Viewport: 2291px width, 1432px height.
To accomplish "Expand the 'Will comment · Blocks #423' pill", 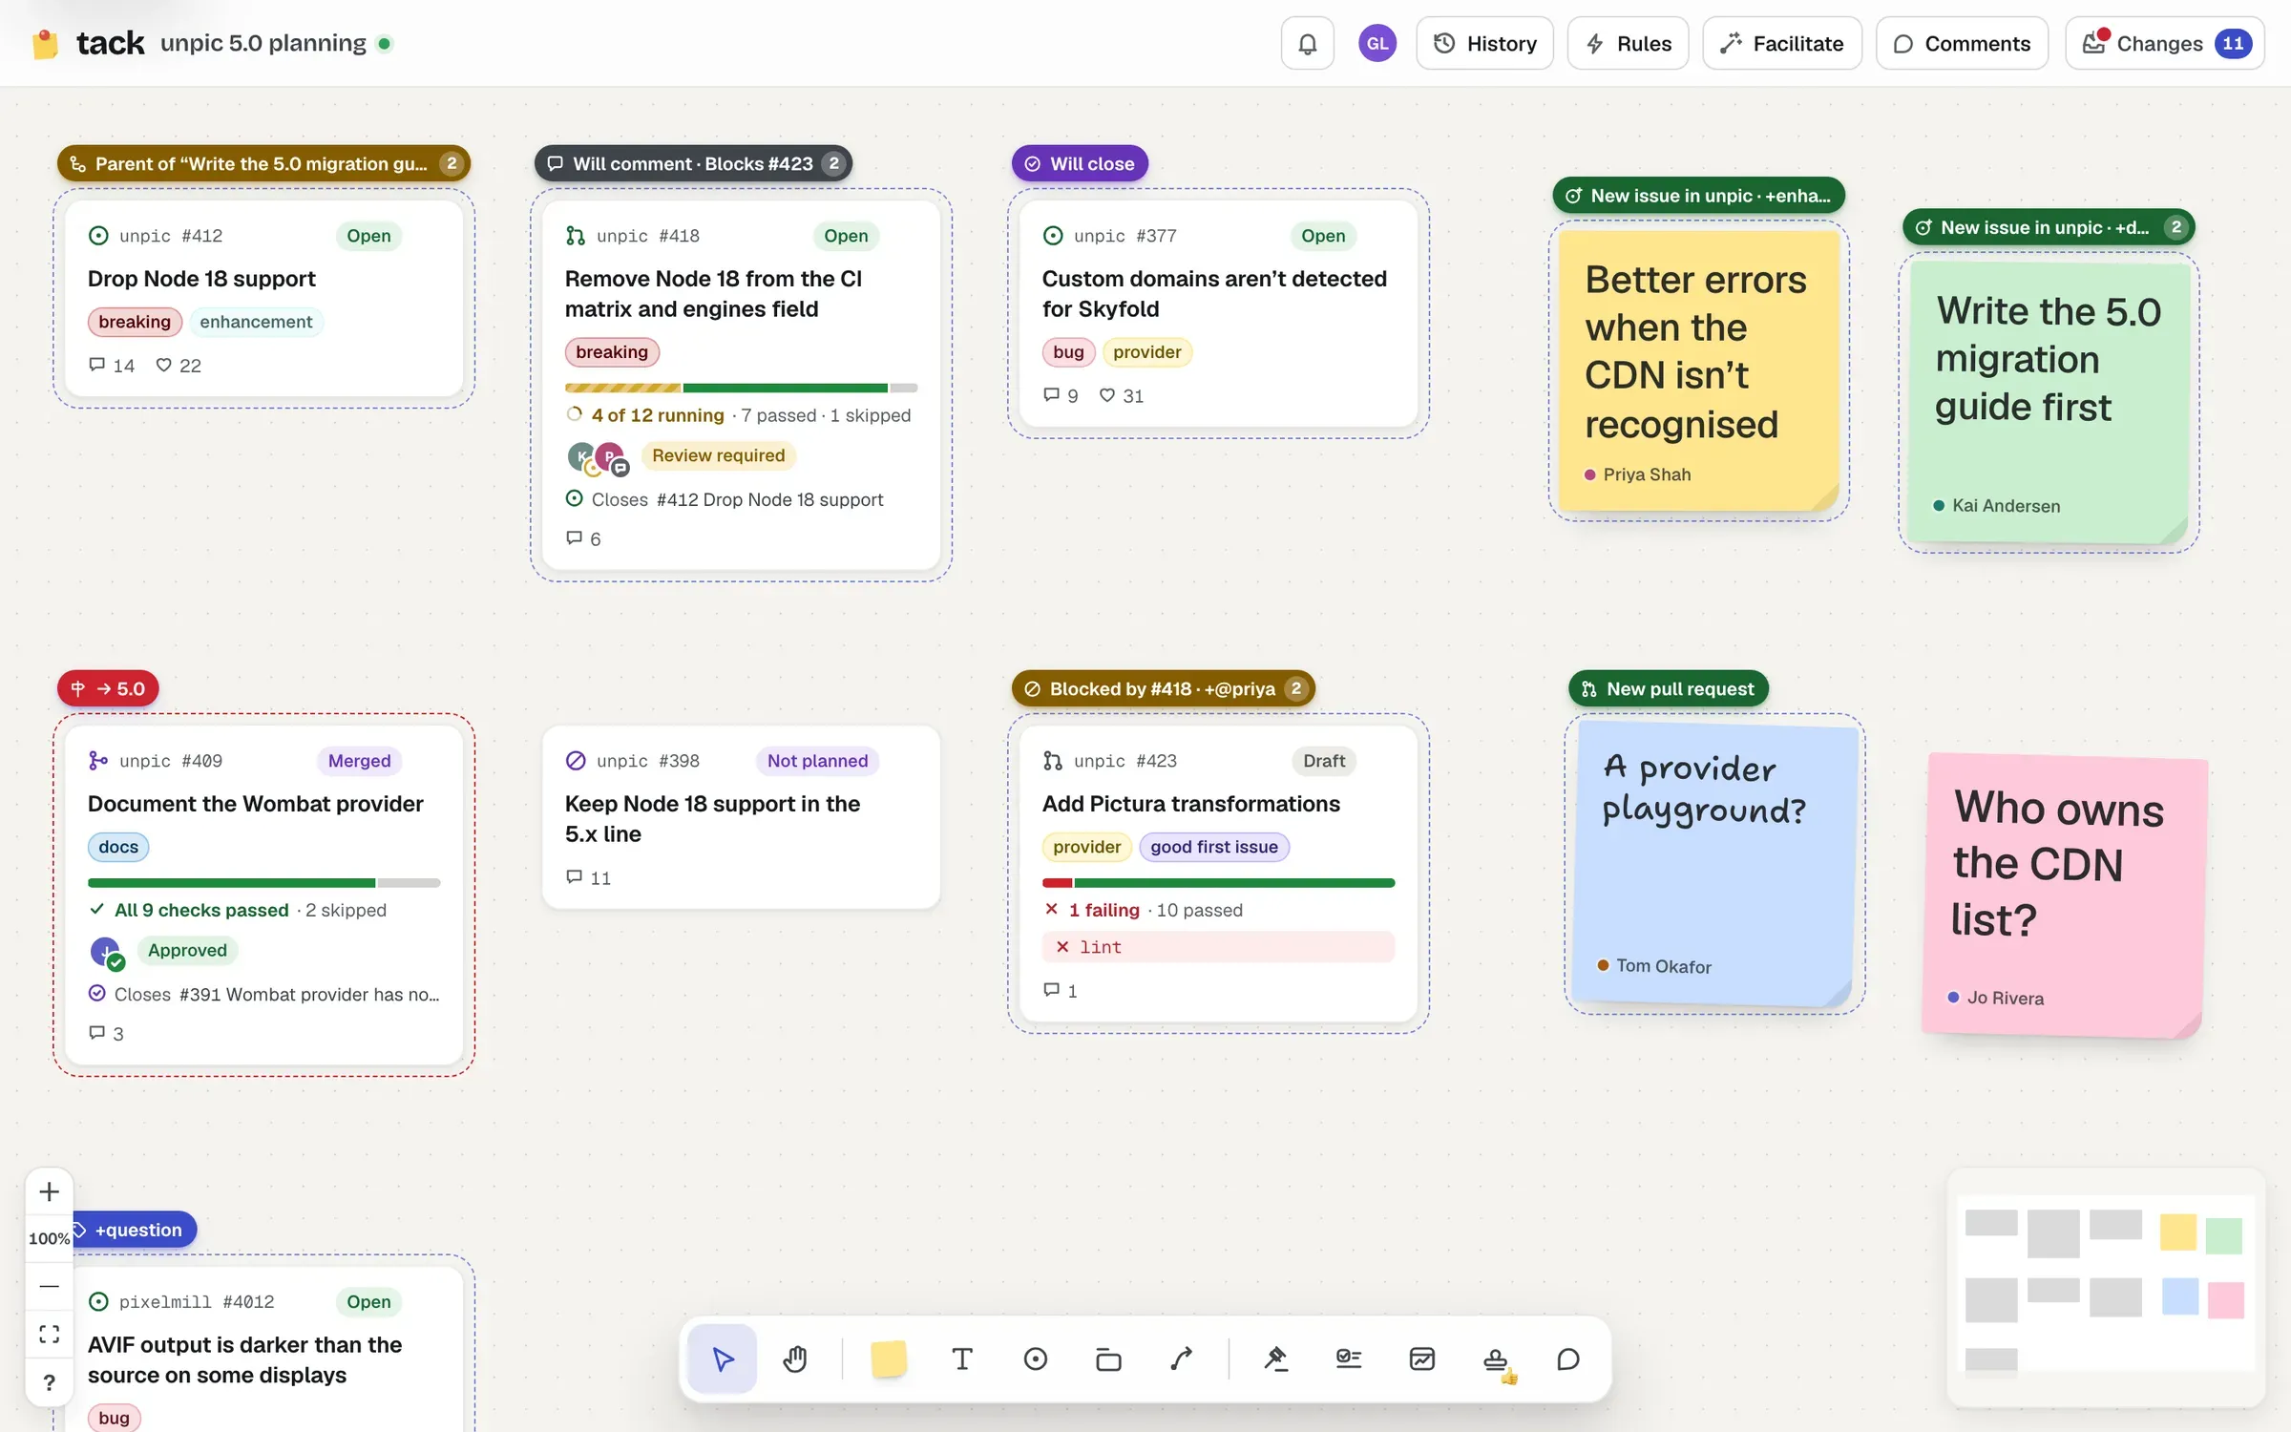I will tap(693, 163).
